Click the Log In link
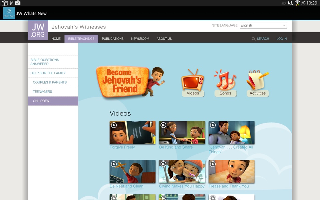320x200 pixels. click(282, 39)
